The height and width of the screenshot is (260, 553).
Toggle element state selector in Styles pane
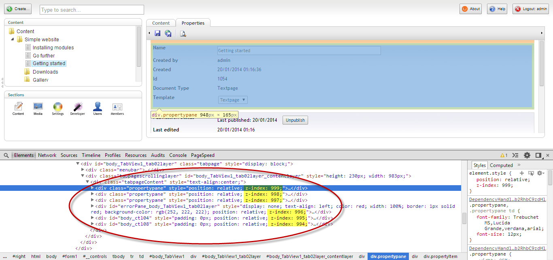(530, 173)
